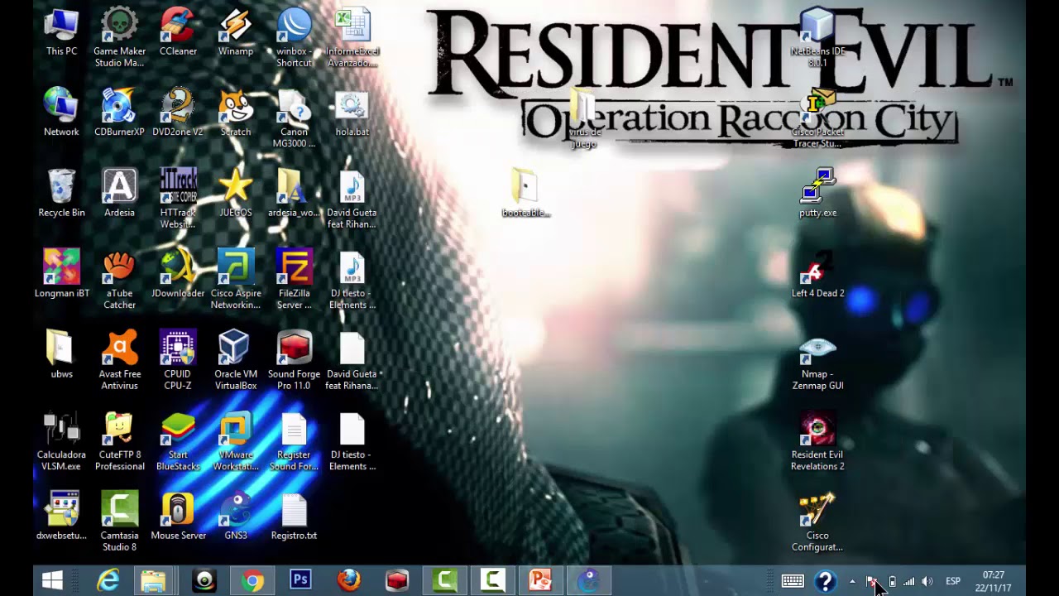This screenshot has width=1059, height=596.
Task: Launch Left 4 Dead 2 shortcut
Action: [x=817, y=274]
